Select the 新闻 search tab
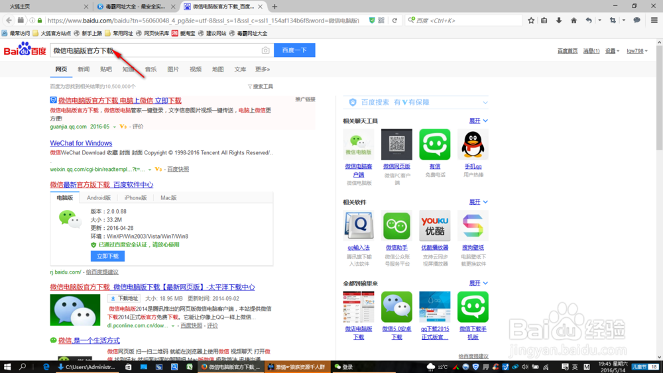The width and height of the screenshot is (663, 373). [84, 70]
